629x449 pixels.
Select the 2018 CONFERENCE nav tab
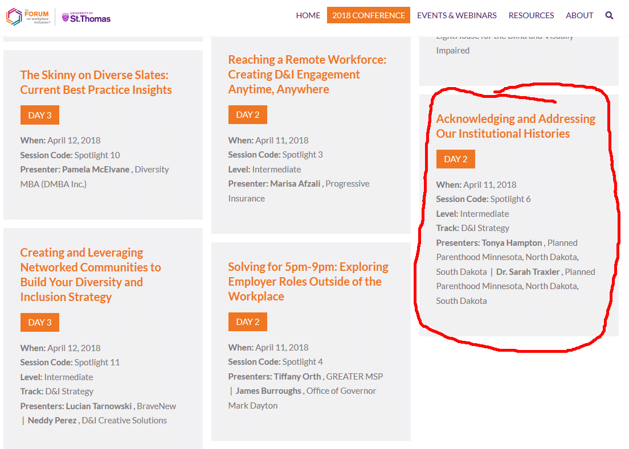tap(368, 15)
